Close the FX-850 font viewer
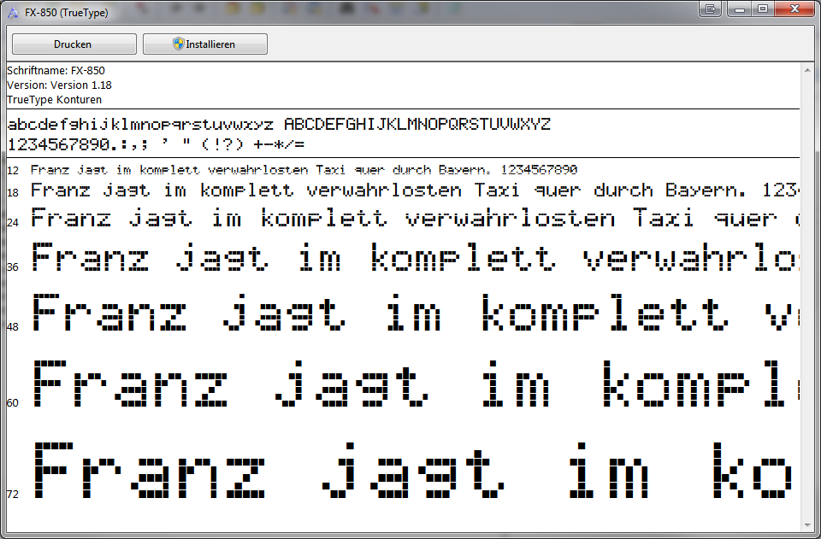 [794, 9]
